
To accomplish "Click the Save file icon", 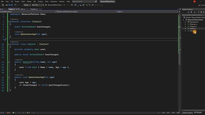I will tap(9, 5).
